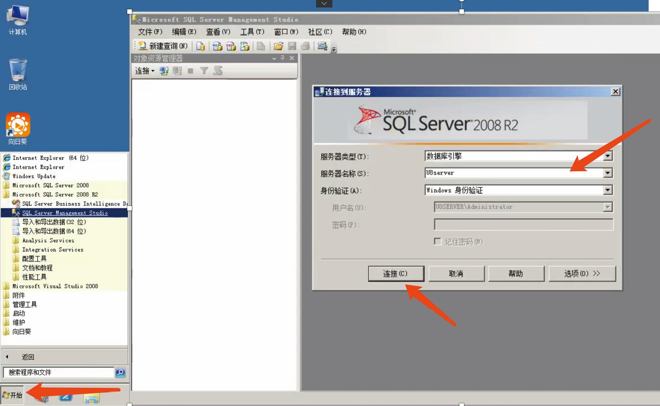Click the Connect Object Explorer icon
The height and width of the screenshot is (406, 660).
[x=164, y=71]
